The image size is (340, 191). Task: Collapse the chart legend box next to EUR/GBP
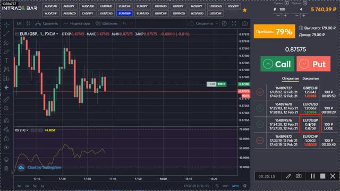[x=16, y=34]
